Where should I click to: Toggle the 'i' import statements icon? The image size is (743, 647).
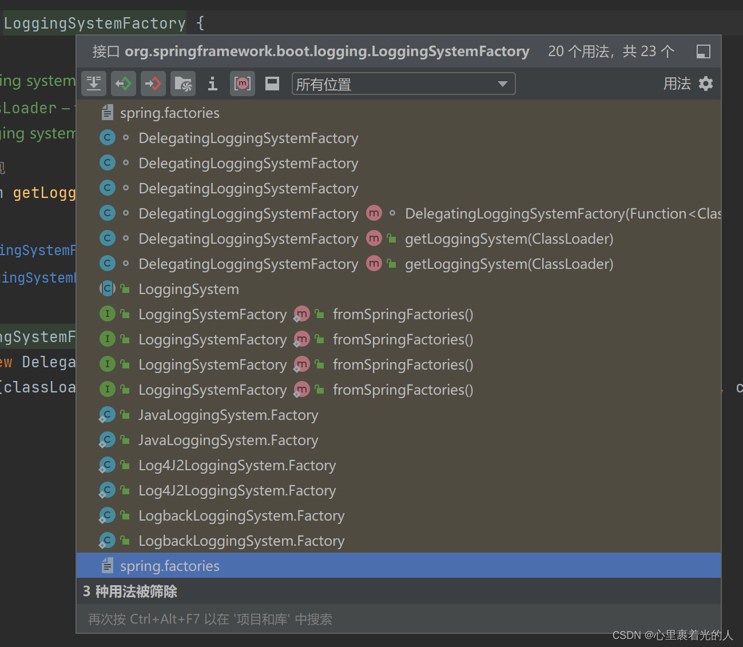(213, 84)
